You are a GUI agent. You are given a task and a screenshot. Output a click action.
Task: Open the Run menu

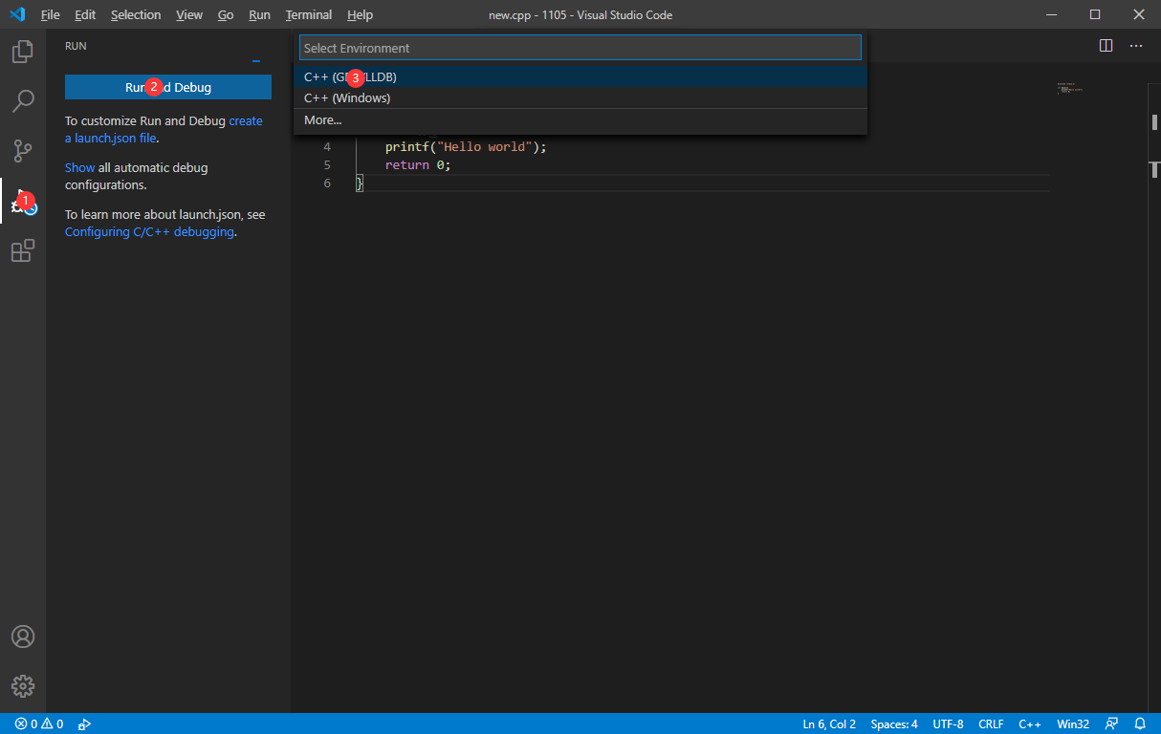coord(259,14)
